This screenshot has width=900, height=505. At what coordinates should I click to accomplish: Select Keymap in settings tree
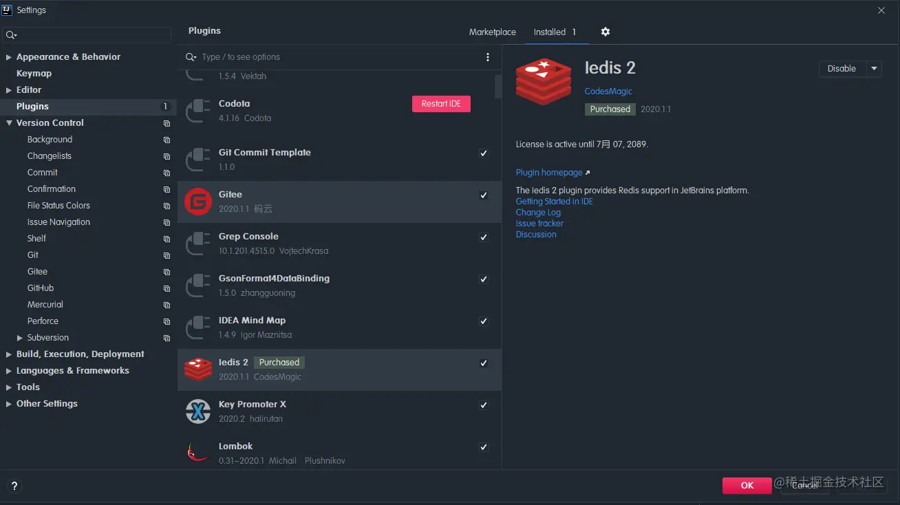pyautogui.click(x=34, y=74)
